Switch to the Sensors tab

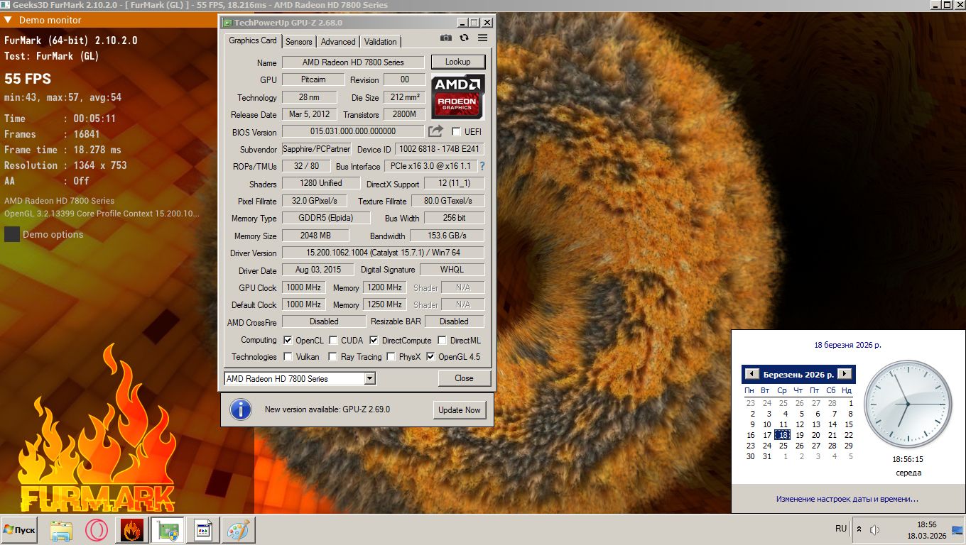pos(299,42)
